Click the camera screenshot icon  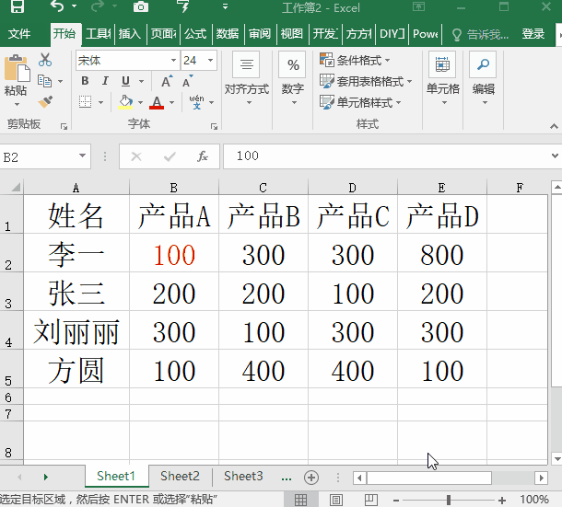coord(140,6)
